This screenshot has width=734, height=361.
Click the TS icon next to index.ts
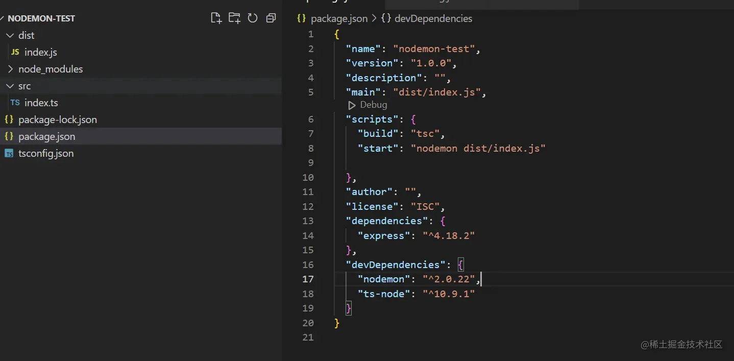(15, 103)
